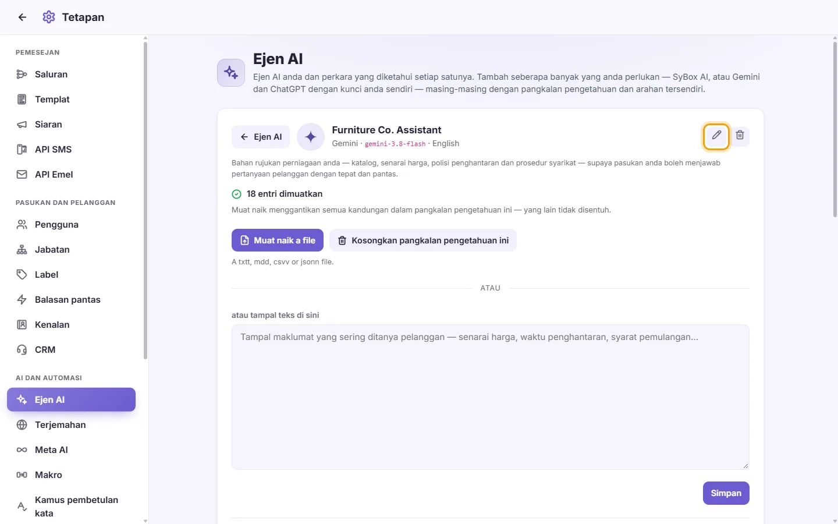Return via the Ejen AI back button
This screenshot has width=838, height=524.
(261, 137)
